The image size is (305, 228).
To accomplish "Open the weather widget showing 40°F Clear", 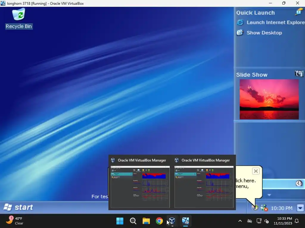I will [15, 221].
